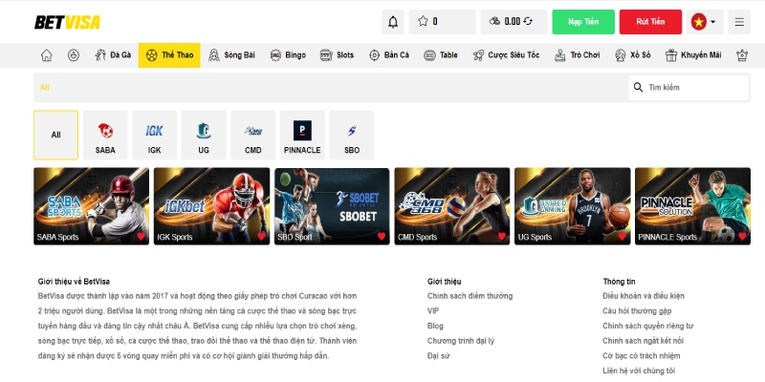Image resolution: width=765 pixels, height=382 pixels.
Task: Open Cờ bạc có trách nhiệm link
Action: point(641,355)
